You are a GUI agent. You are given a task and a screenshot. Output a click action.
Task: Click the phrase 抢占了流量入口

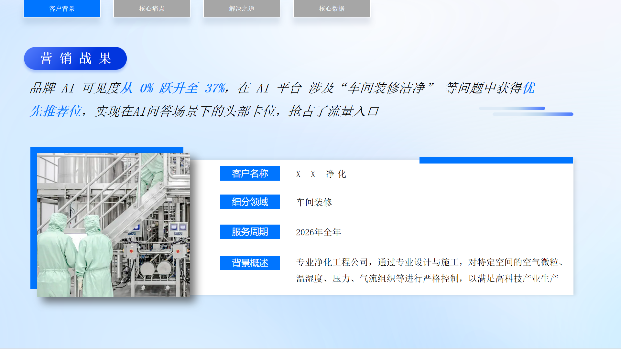pos(333,111)
